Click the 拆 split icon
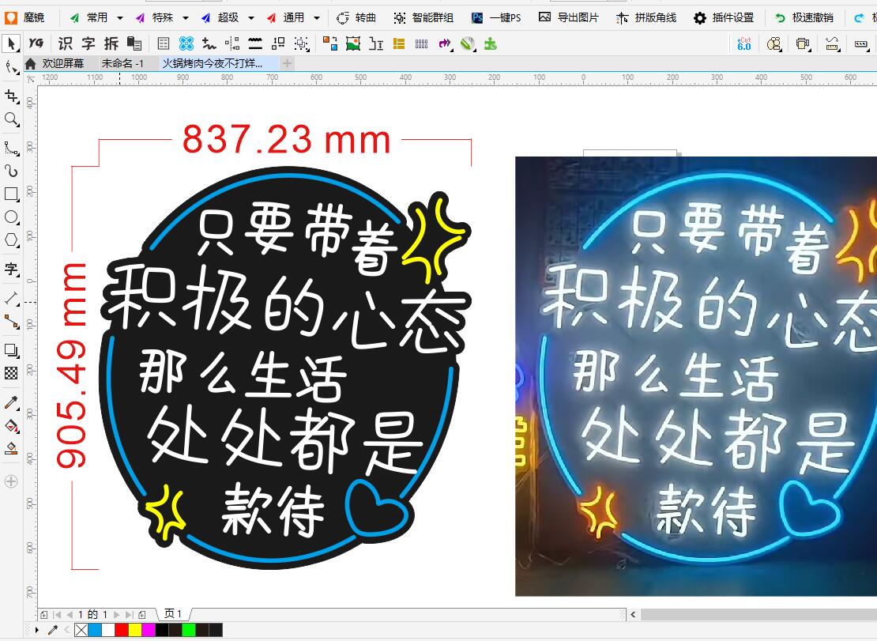The image size is (877, 641). 111,43
